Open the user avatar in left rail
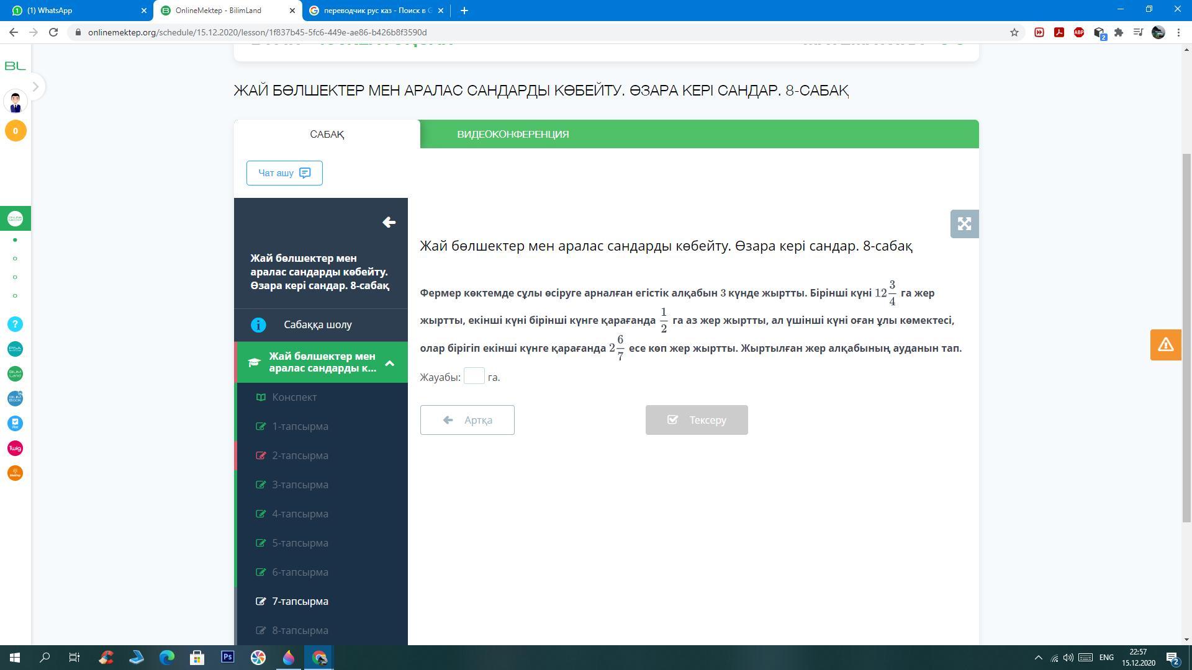 click(16, 102)
